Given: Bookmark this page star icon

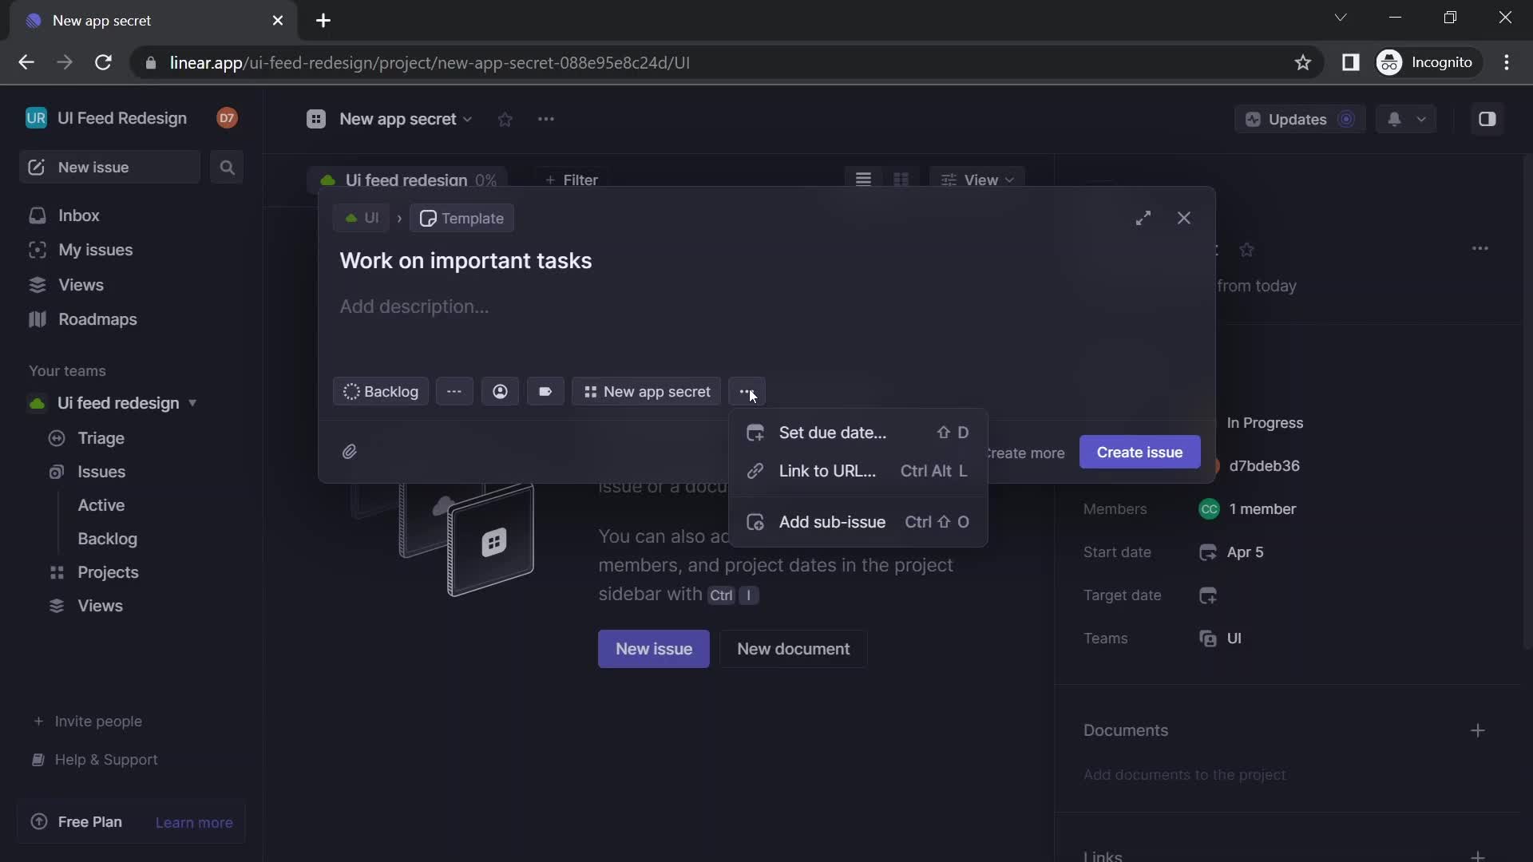Looking at the screenshot, I should tap(1303, 62).
